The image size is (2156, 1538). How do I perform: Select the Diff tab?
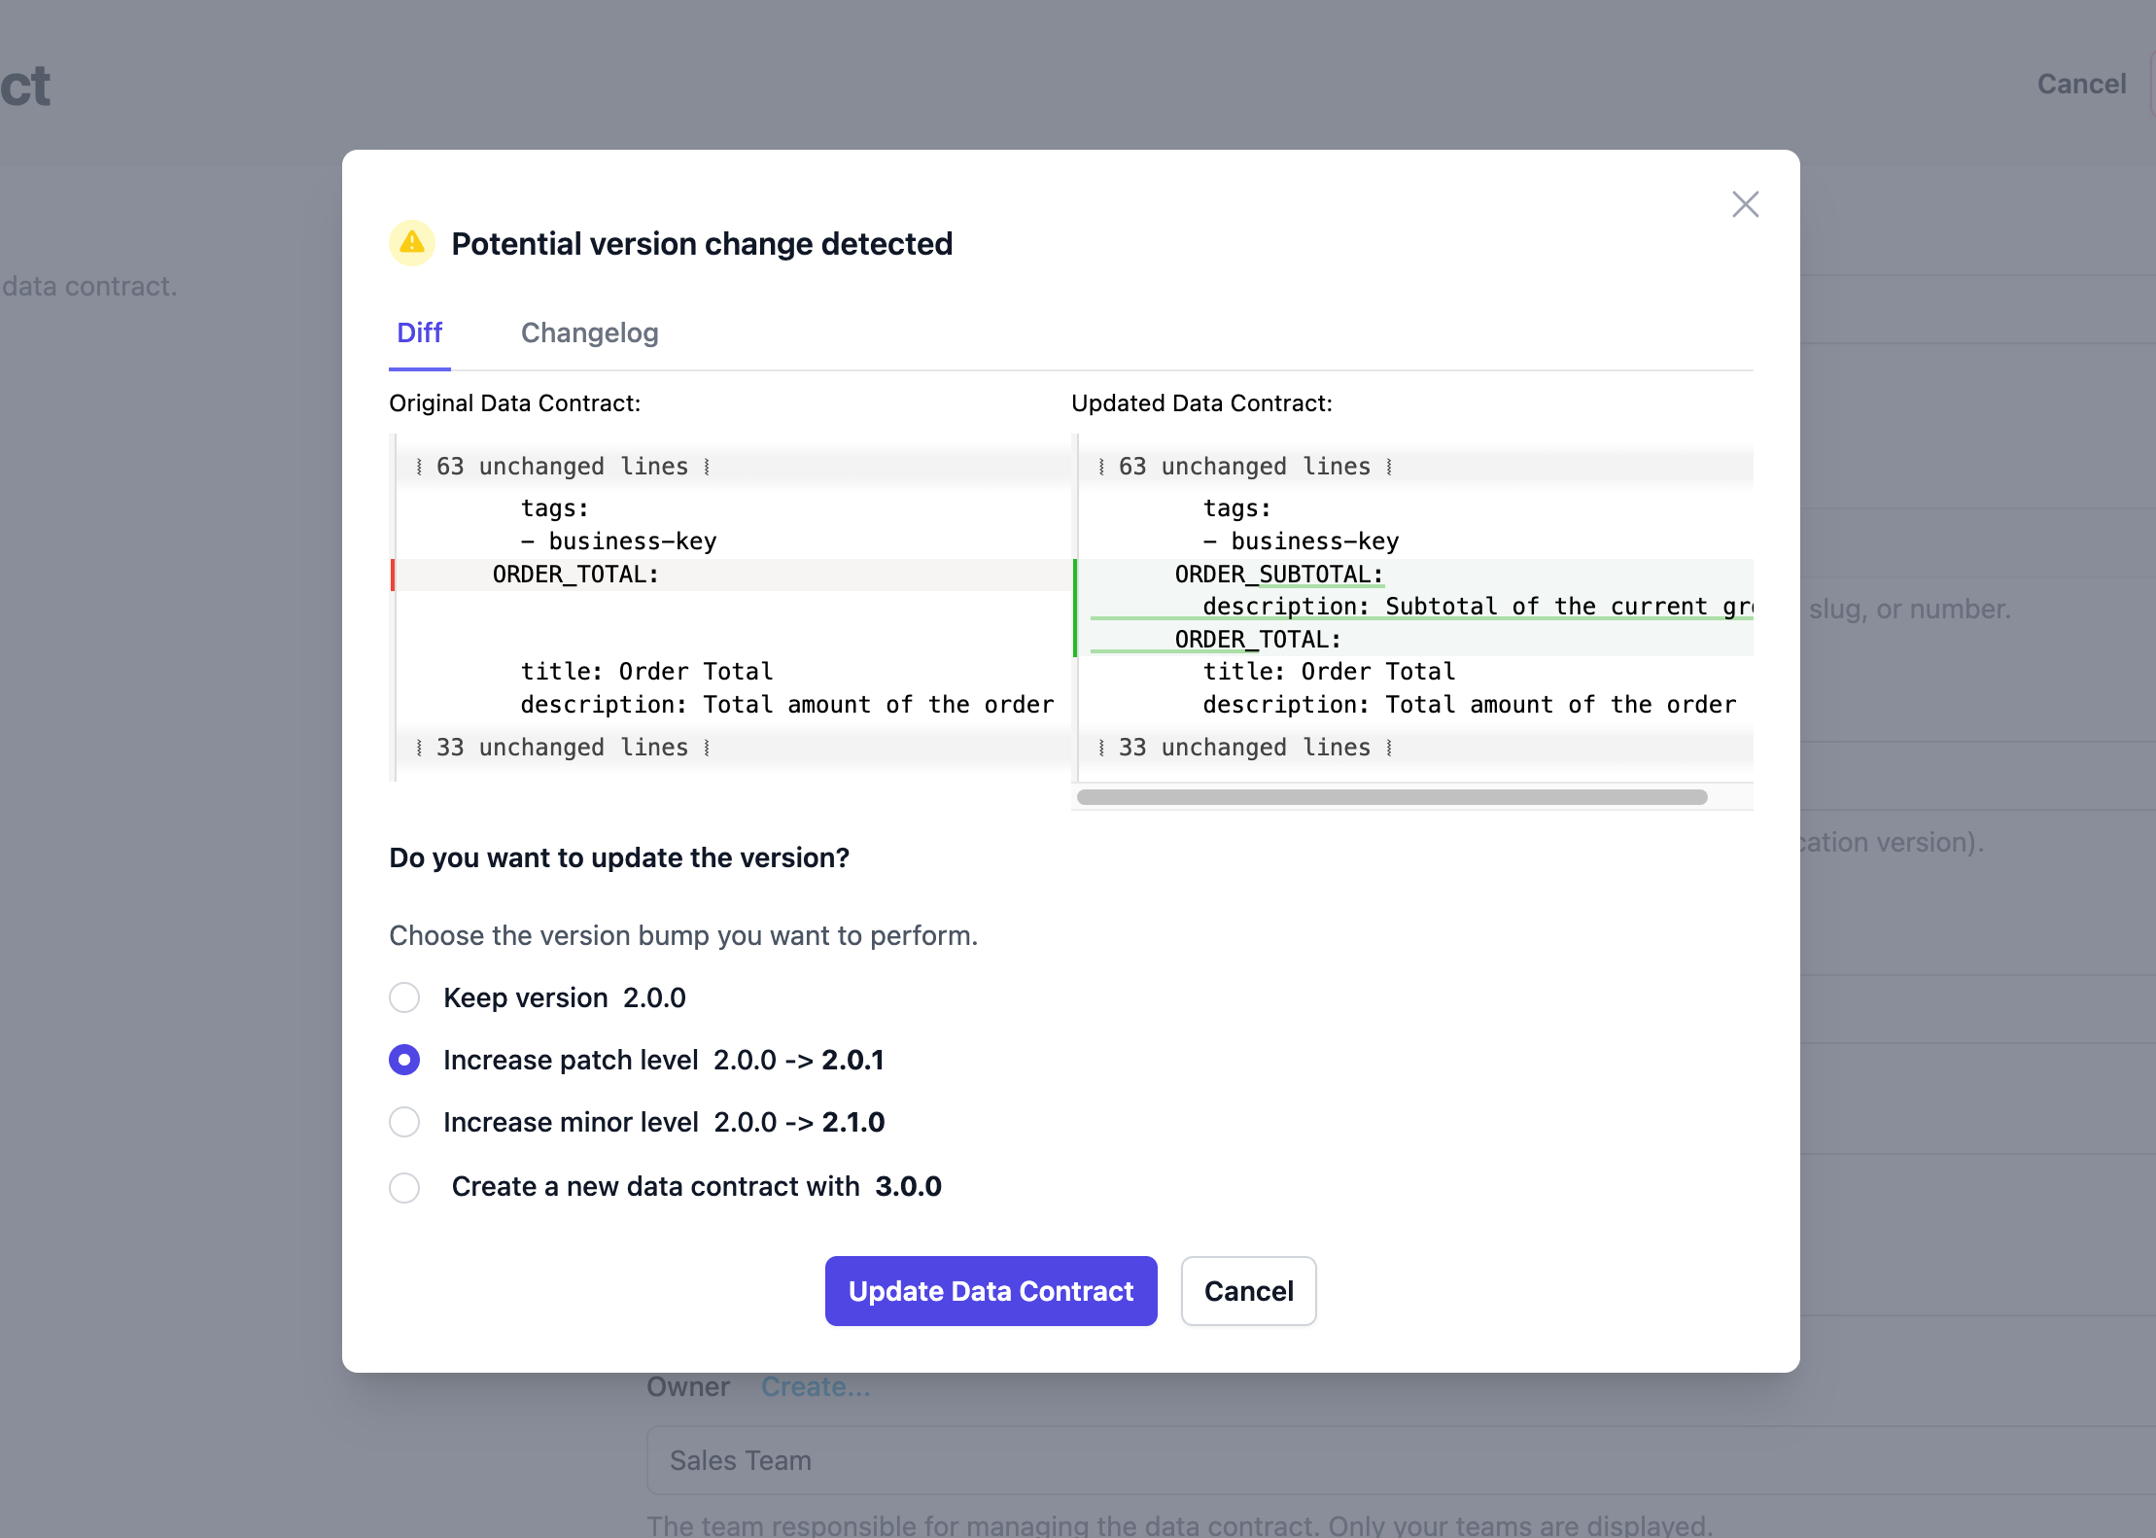(419, 332)
